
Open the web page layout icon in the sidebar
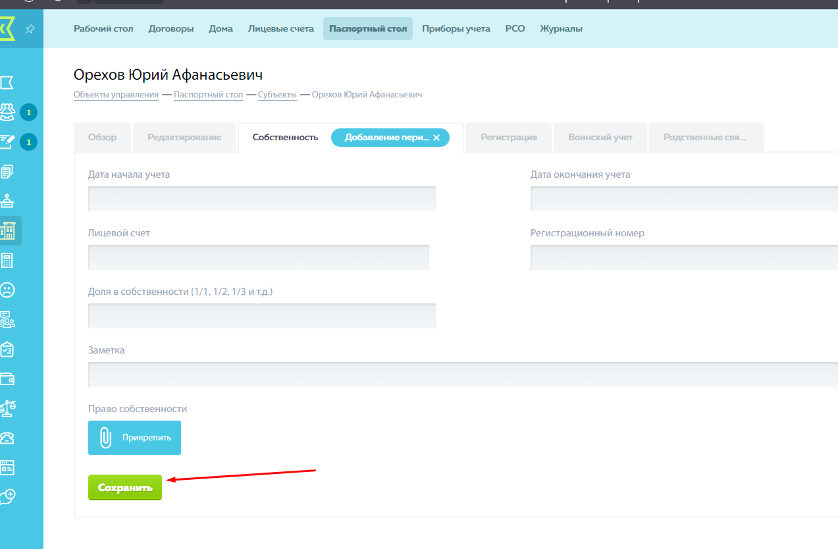pyautogui.click(x=7, y=467)
